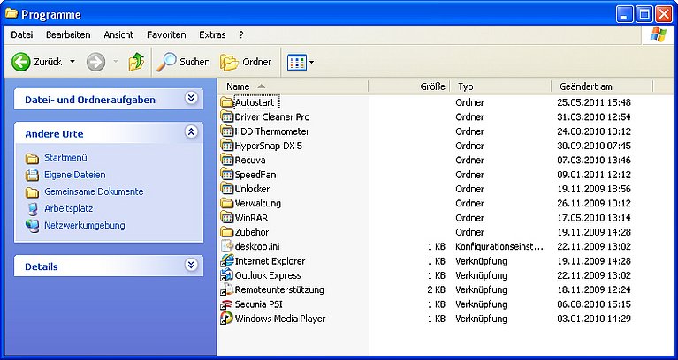Viewport: 678px width, 360px height.
Task: Click the grey Forward arrow icon
Action: pos(95,62)
